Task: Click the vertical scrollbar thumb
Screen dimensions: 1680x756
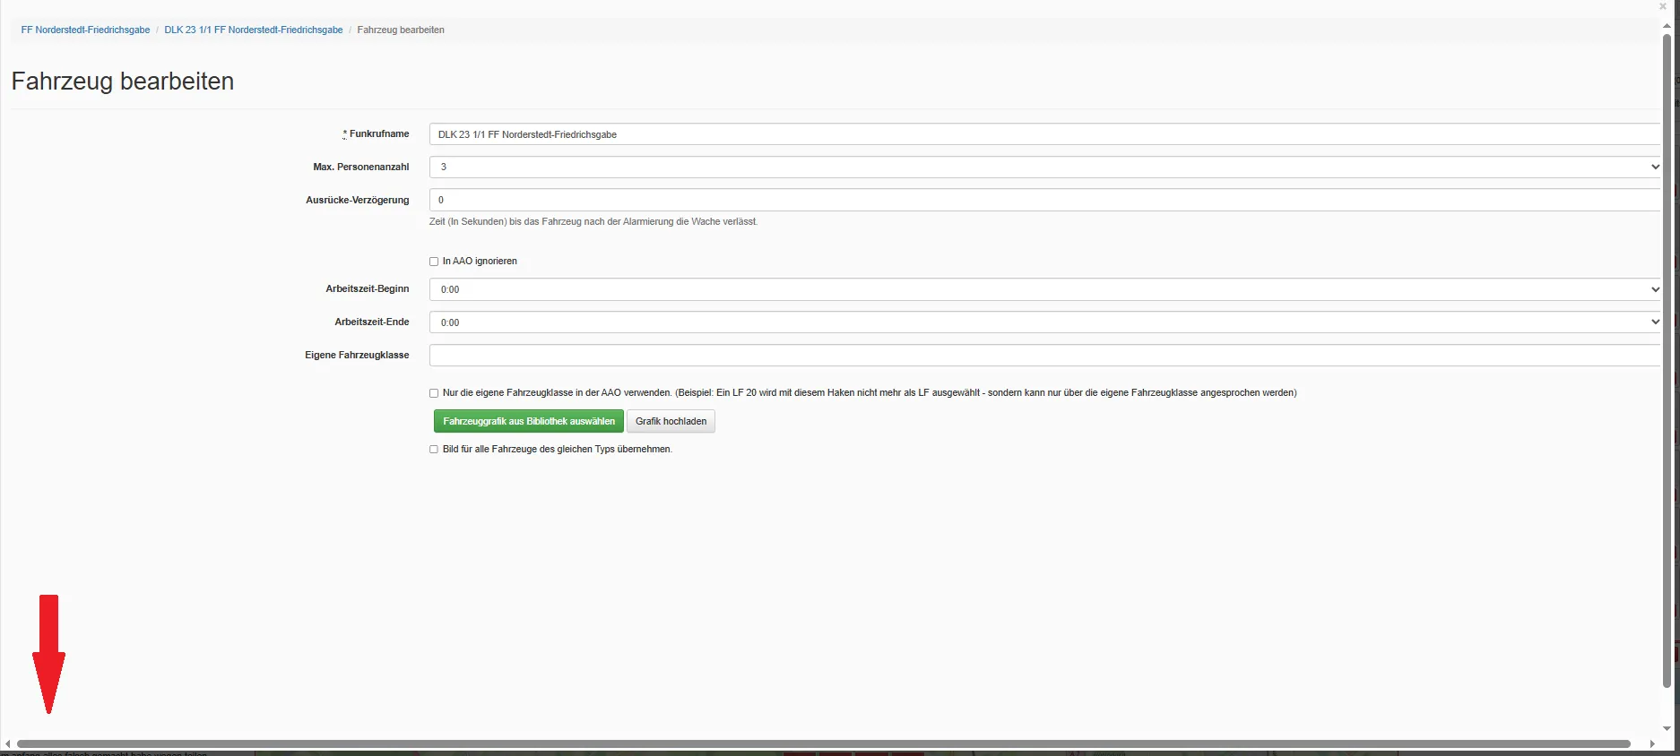Action: pos(1667,358)
